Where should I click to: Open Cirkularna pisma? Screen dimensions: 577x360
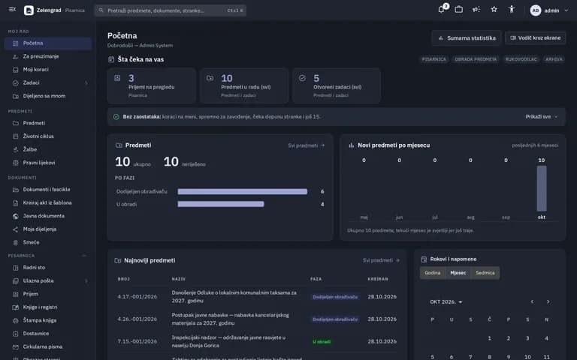pos(48,346)
